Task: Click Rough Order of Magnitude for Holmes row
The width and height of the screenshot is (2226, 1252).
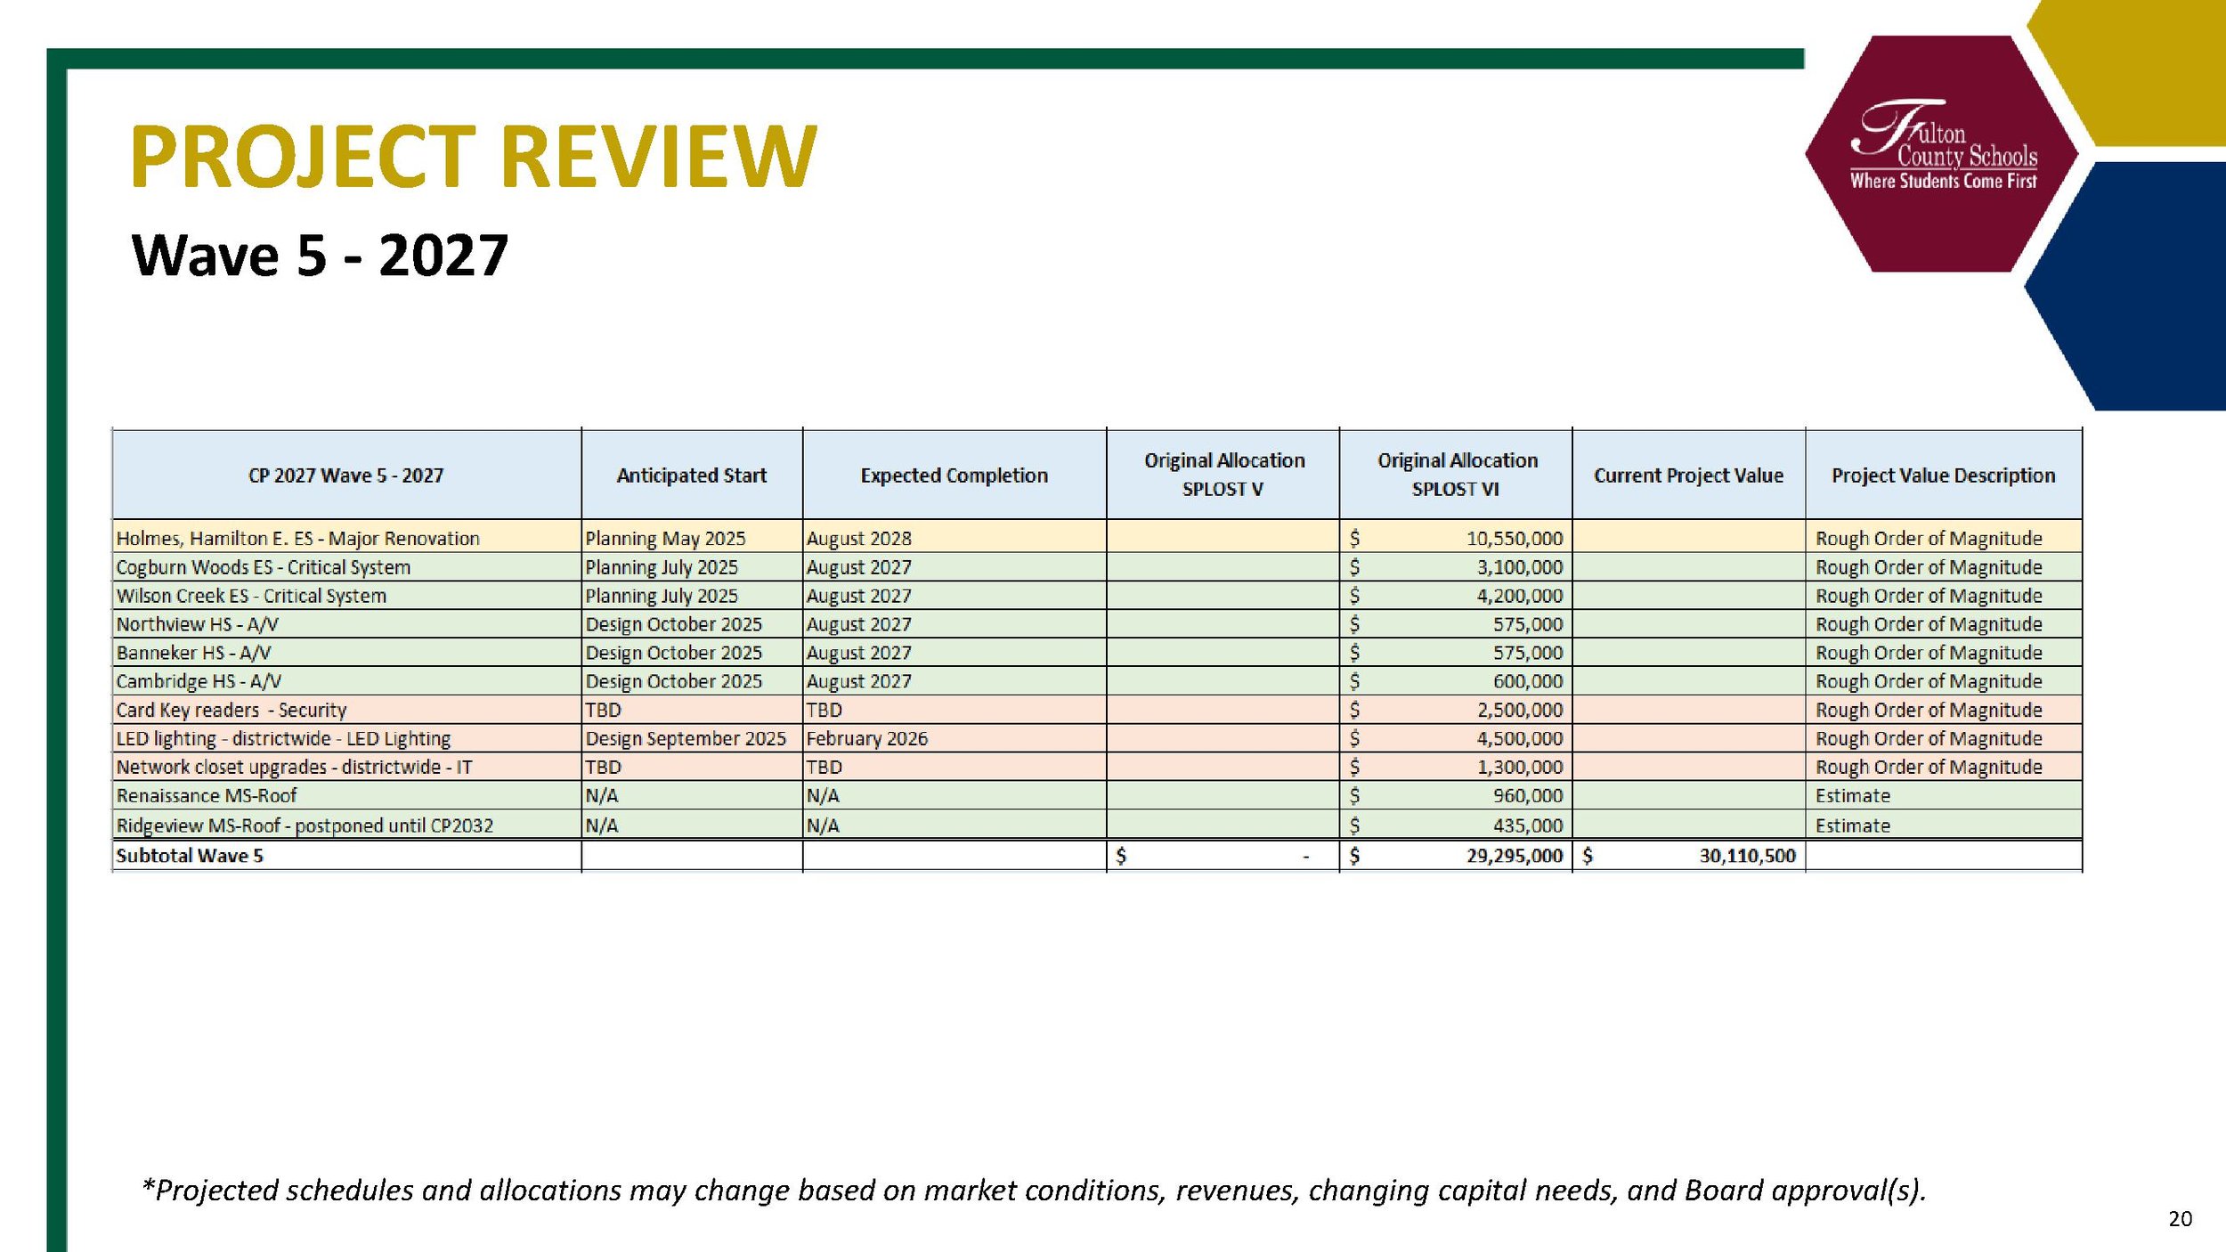Action: (1929, 539)
